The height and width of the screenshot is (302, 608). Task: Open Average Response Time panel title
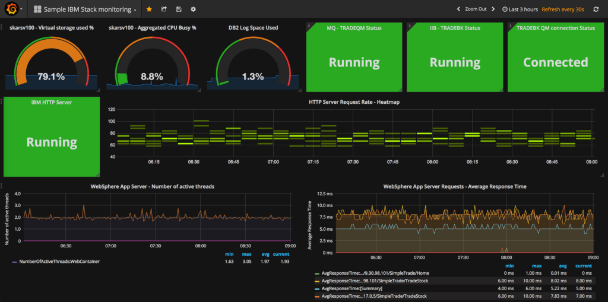click(x=455, y=186)
